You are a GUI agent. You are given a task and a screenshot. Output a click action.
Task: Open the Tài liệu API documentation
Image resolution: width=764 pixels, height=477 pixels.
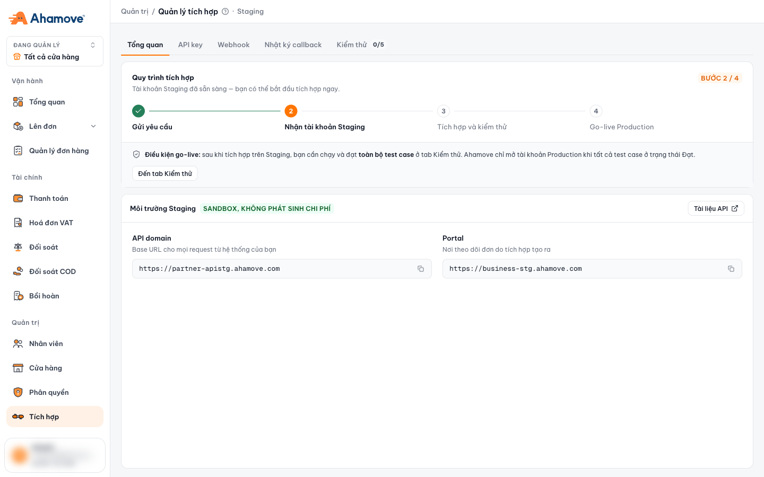(716, 208)
